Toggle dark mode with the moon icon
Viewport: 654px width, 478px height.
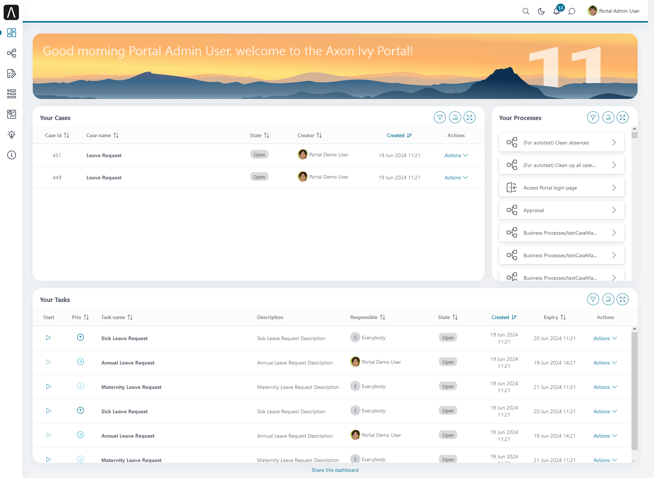coord(541,11)
